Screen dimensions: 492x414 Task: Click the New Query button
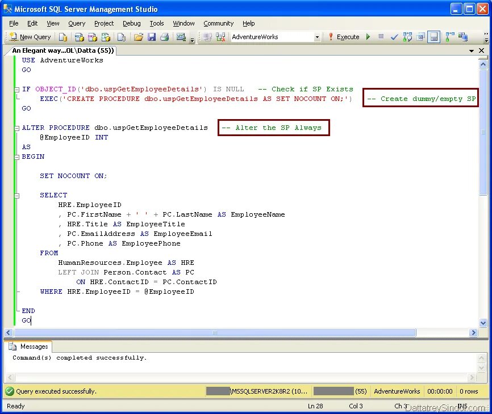(x=30, y=37)
